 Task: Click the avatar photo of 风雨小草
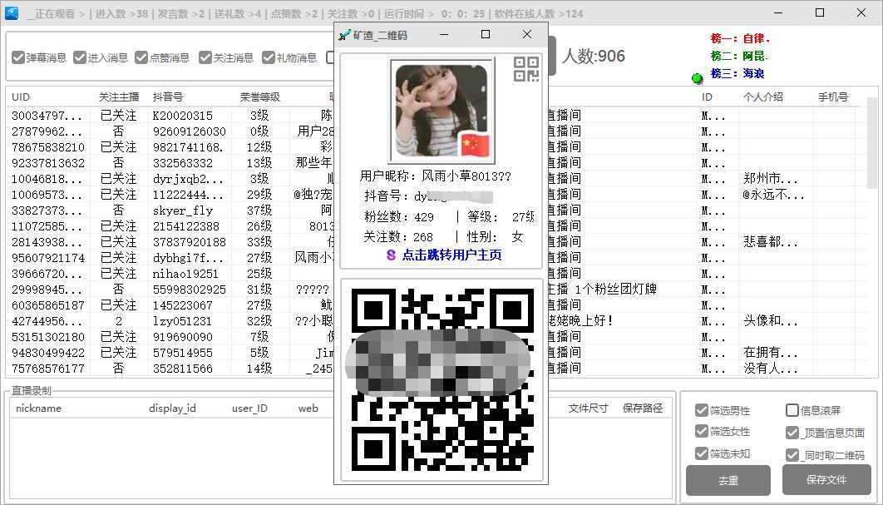pyautogui.click(x=441, y=111)
